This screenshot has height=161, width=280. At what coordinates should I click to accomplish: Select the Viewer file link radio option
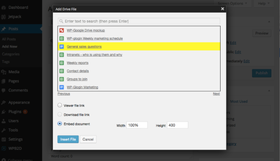click(x=59, y=105)
